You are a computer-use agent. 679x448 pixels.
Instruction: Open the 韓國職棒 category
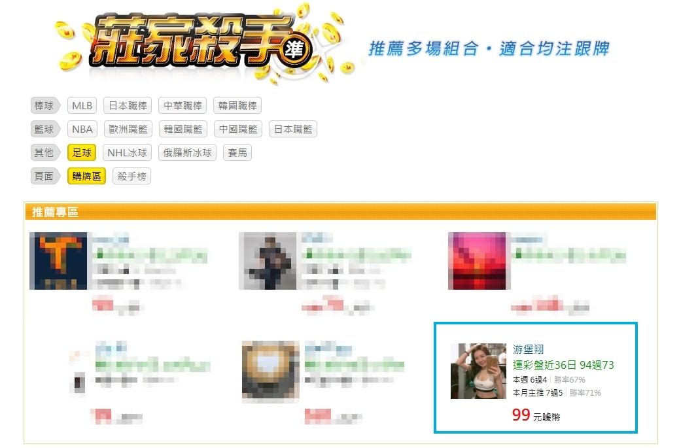[x=237, y=105]
